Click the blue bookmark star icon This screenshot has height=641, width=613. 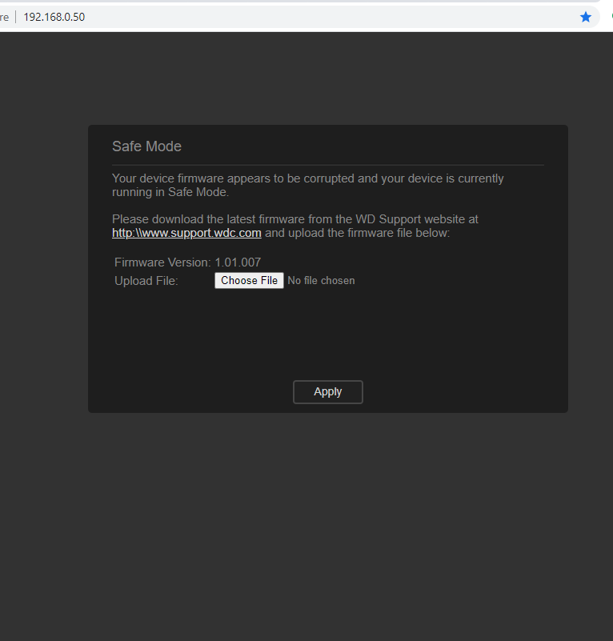pyautogui.click(x=586, y=17)
